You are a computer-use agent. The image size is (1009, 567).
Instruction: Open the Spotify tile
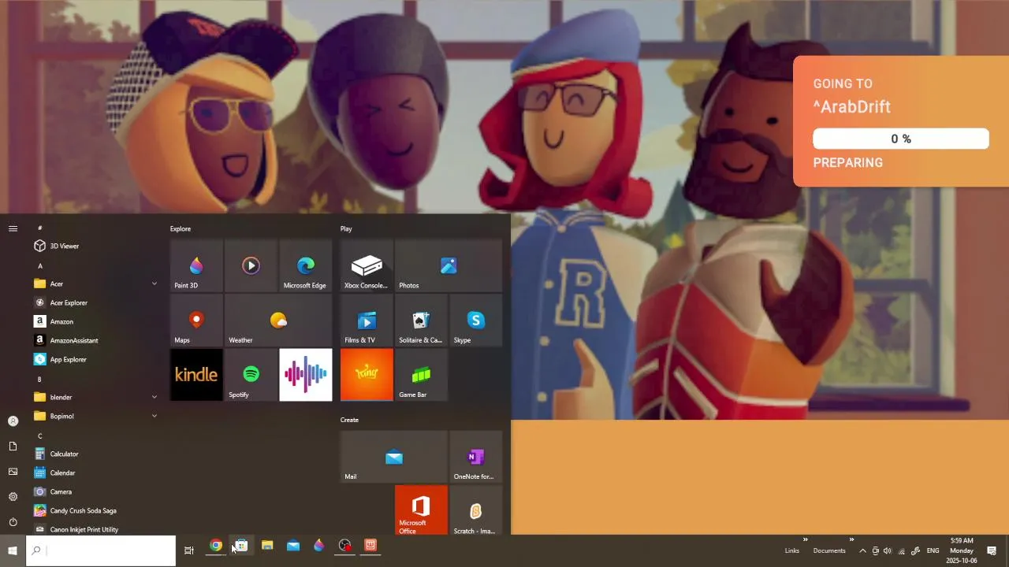pos(251,375)
